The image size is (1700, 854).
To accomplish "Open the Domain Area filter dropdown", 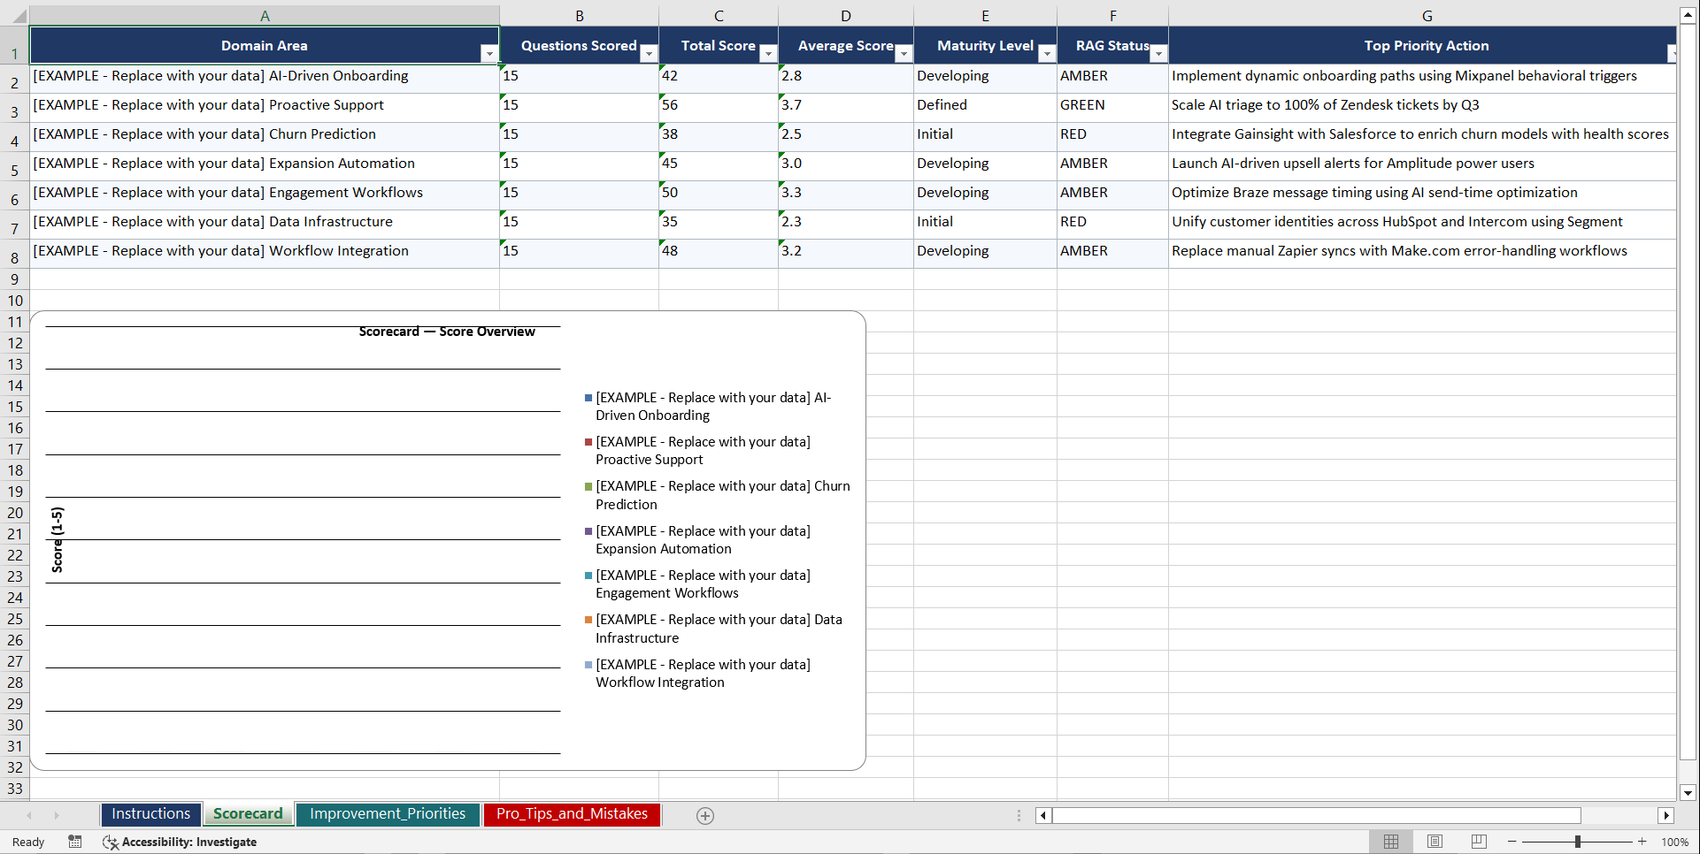I will tap(489, 53).
